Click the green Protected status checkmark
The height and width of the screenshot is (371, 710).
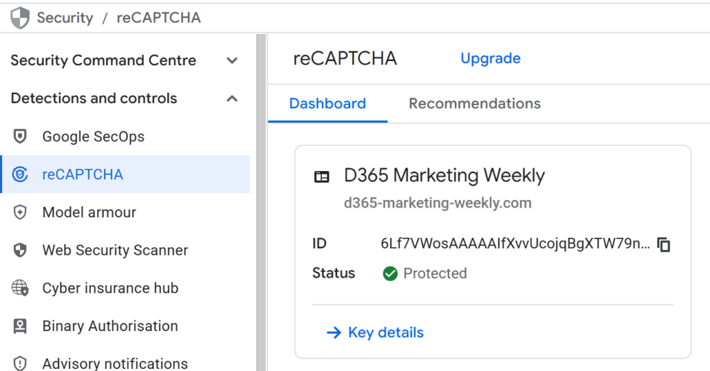390,273
